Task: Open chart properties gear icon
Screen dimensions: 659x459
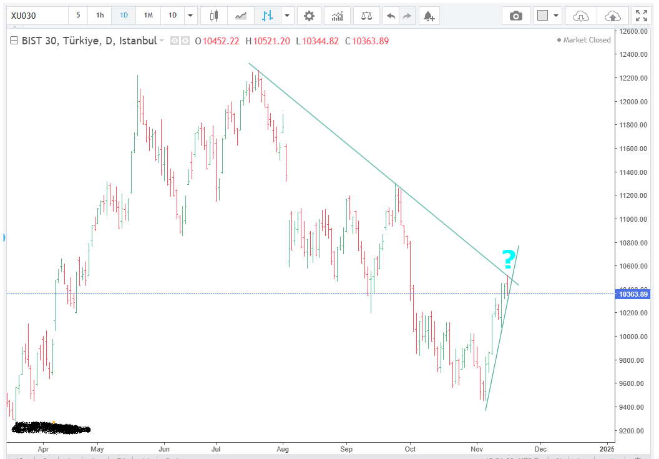Action: coord(309,16)
